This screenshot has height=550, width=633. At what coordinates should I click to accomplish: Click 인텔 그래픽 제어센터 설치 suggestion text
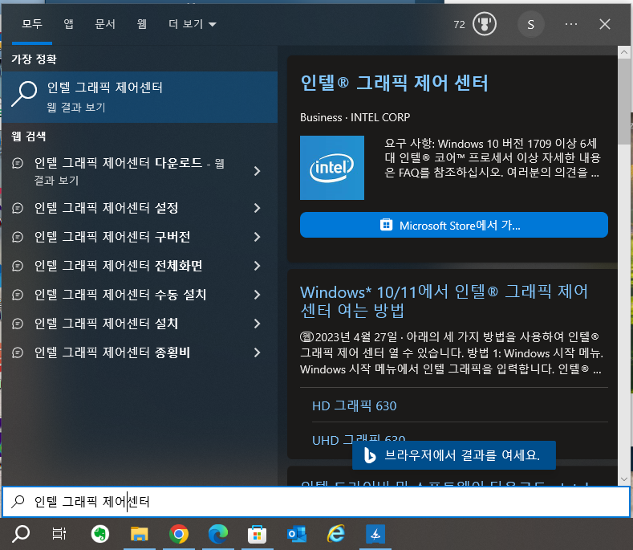106,324
